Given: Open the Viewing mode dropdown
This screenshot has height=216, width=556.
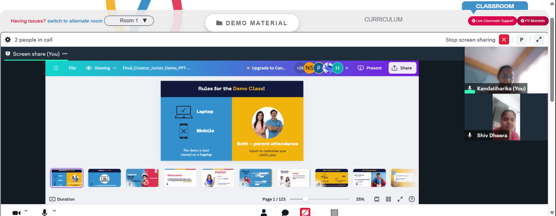Looking at the screenshot, I should [101, 68].
